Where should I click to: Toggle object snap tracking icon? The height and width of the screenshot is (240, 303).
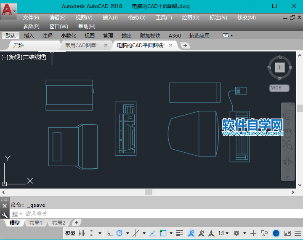(153, 233)
